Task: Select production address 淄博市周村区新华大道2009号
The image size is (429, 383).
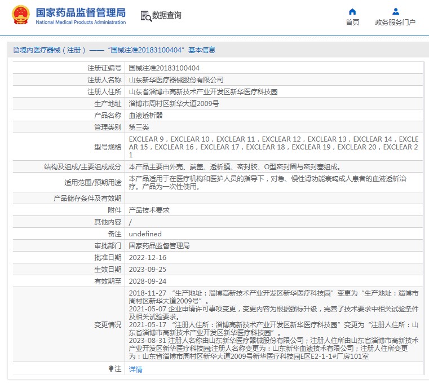Action: tap(174, 103)
